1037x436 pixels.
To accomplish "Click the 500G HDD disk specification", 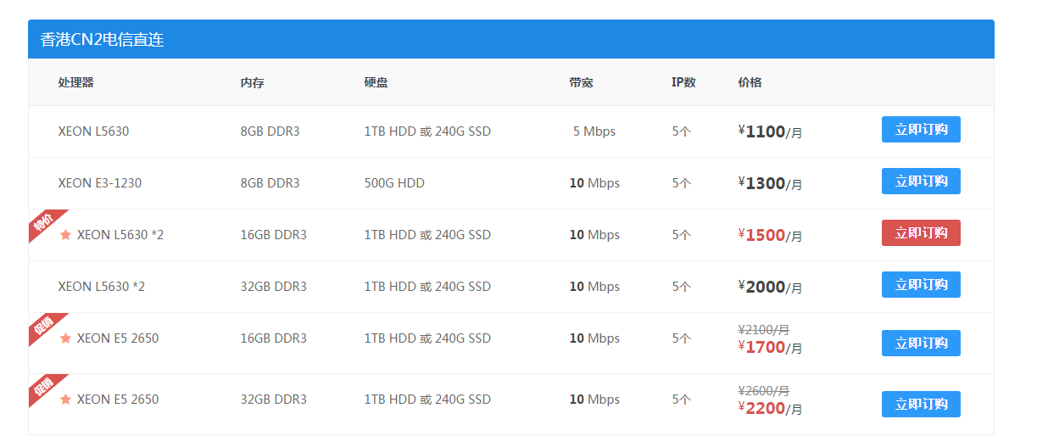I will click(394, 183).
